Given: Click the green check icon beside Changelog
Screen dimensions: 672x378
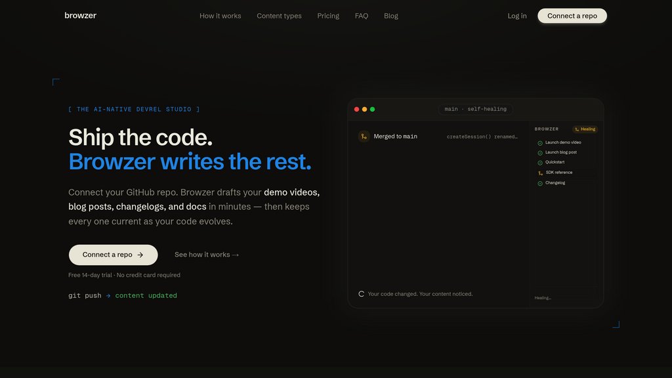Looking at the screenshot, I should [x=540, y=183].
